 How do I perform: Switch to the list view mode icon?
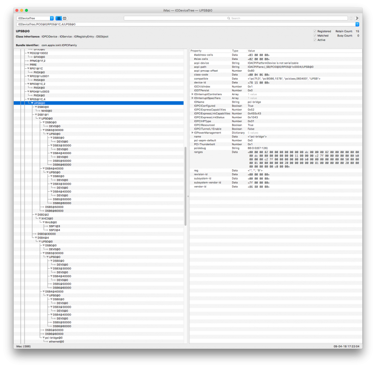[58, 18]
